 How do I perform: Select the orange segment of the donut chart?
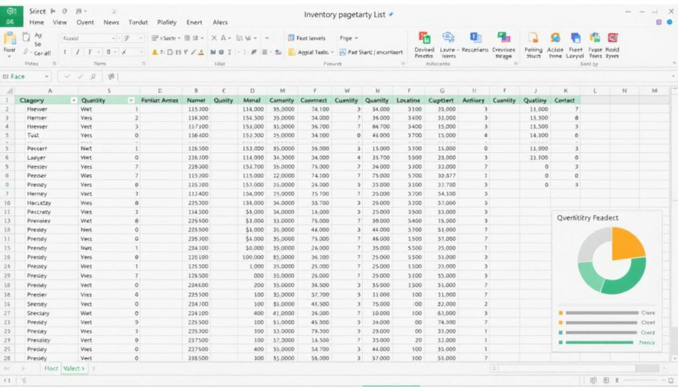629,244
